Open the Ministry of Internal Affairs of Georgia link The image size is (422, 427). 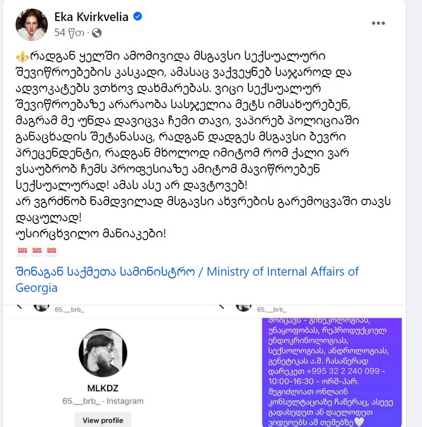pos(187,279)
